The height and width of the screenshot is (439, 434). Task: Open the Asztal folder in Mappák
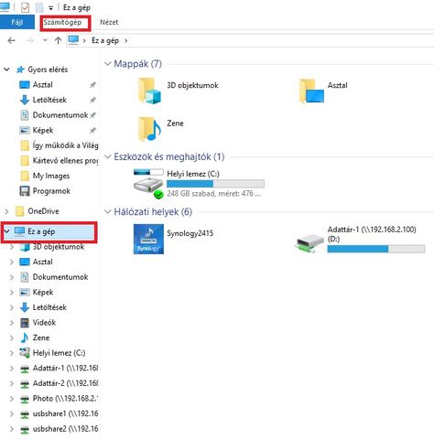311,91
